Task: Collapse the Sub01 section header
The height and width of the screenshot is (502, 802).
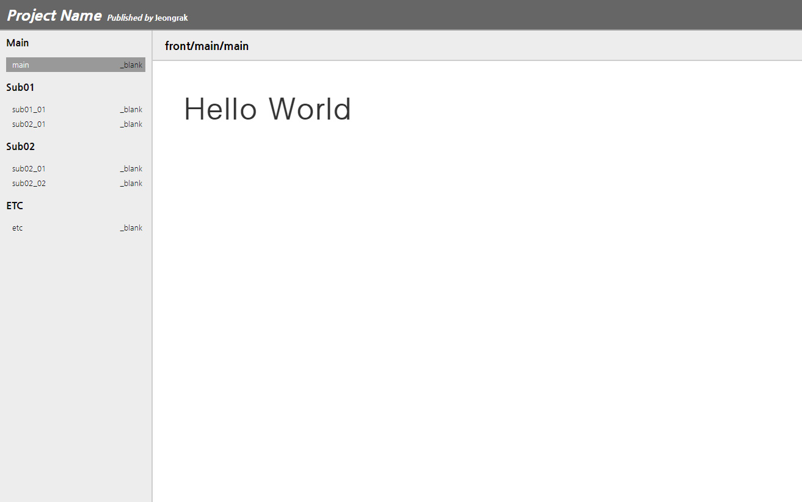Action: (20, 87)
